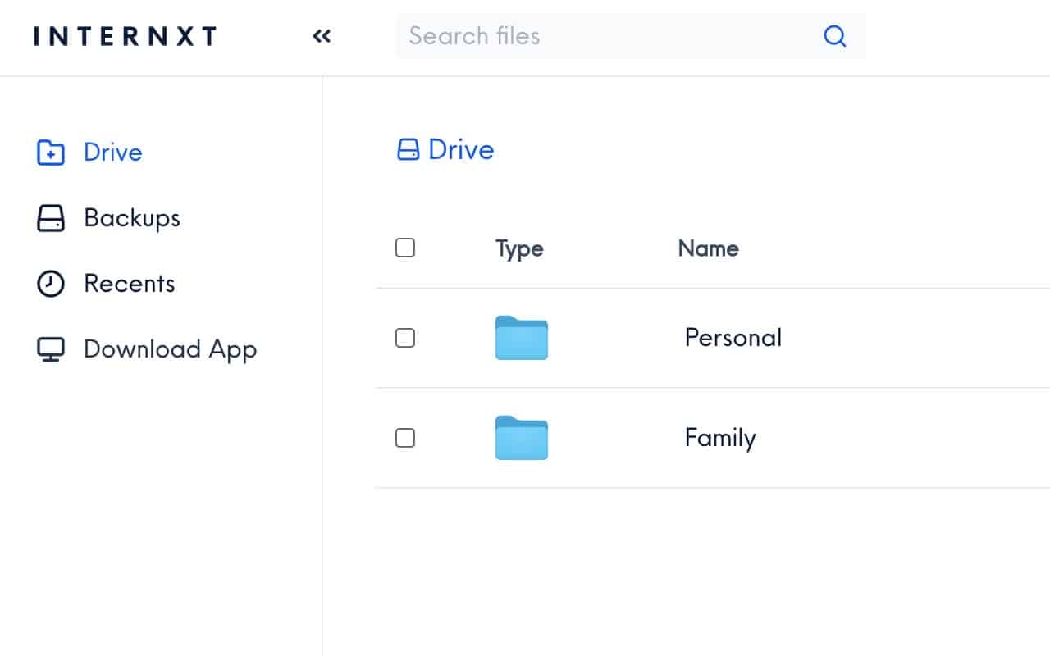Select the Family folder row
The width and height of the screenshot is (1050, 656).
coord(720,438)
